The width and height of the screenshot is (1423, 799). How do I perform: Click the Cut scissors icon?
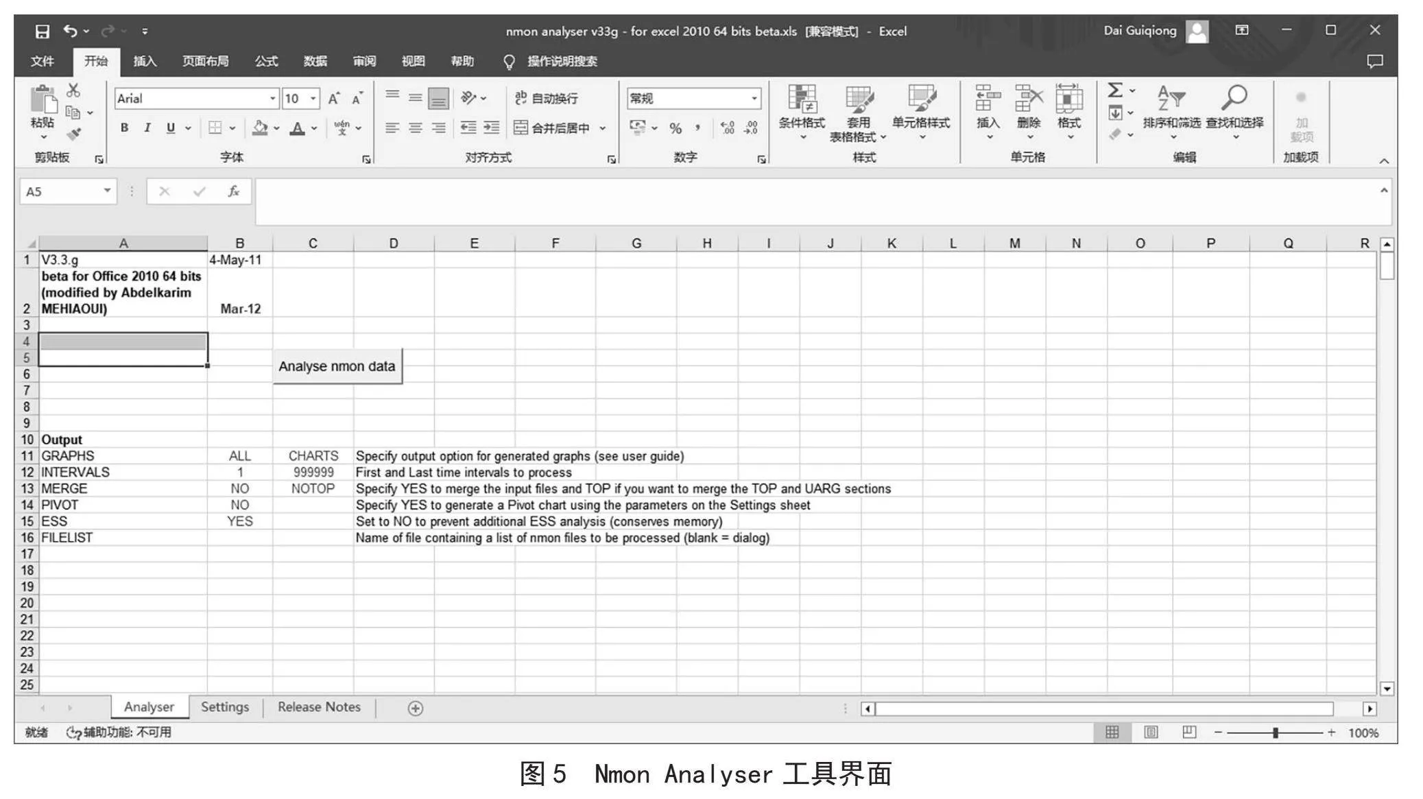(x=73, y=91)
